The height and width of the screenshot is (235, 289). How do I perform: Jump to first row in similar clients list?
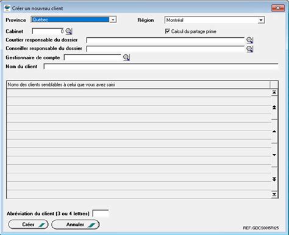274,93
